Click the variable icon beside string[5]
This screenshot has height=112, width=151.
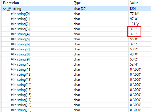tap(14, 39)
